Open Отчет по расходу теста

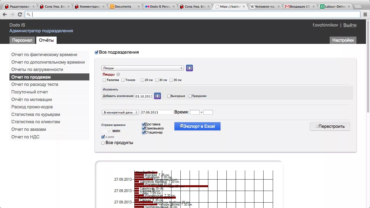(49, 84)
